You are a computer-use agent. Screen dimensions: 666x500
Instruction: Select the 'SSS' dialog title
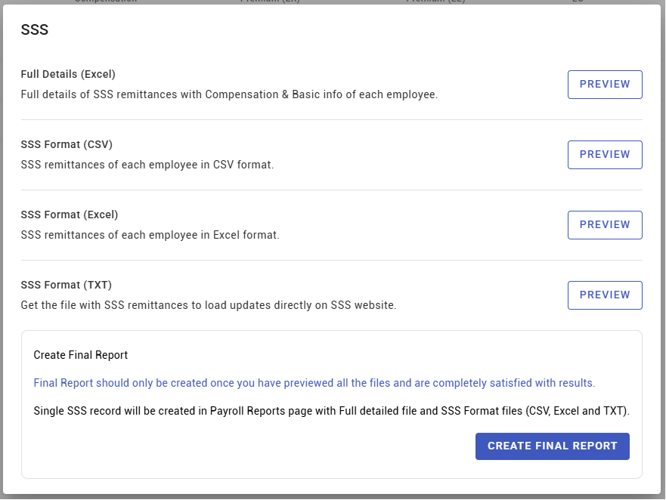[x=35, y=29]
